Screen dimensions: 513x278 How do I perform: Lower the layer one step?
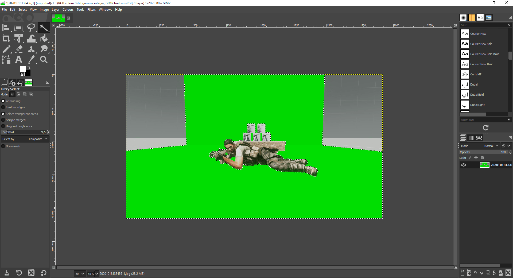[x=482, y=273]
